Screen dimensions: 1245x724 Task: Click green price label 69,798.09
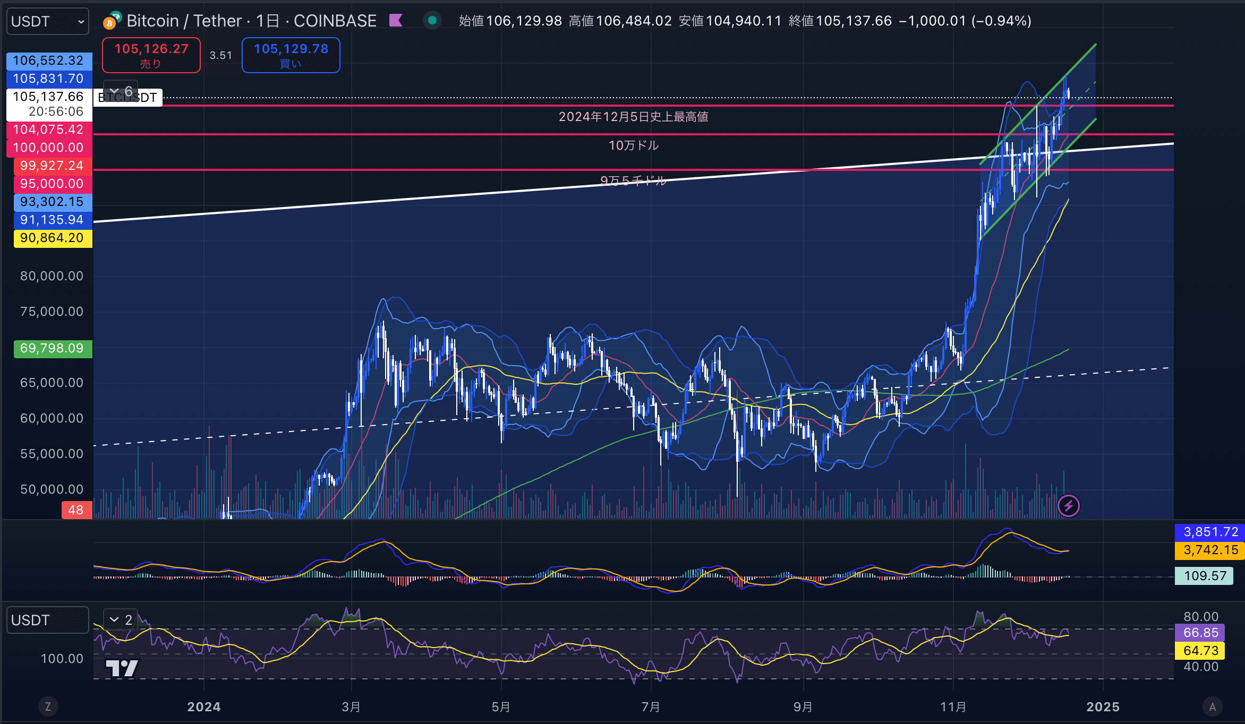click(x=53, y=349)
